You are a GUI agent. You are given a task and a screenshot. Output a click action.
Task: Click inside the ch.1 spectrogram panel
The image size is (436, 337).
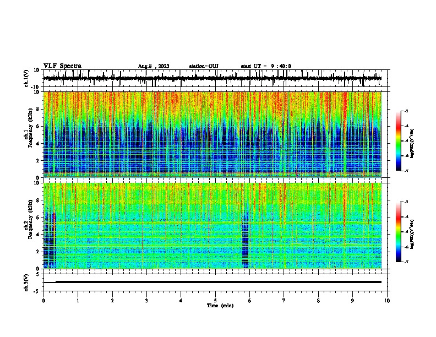click(212, 134)
